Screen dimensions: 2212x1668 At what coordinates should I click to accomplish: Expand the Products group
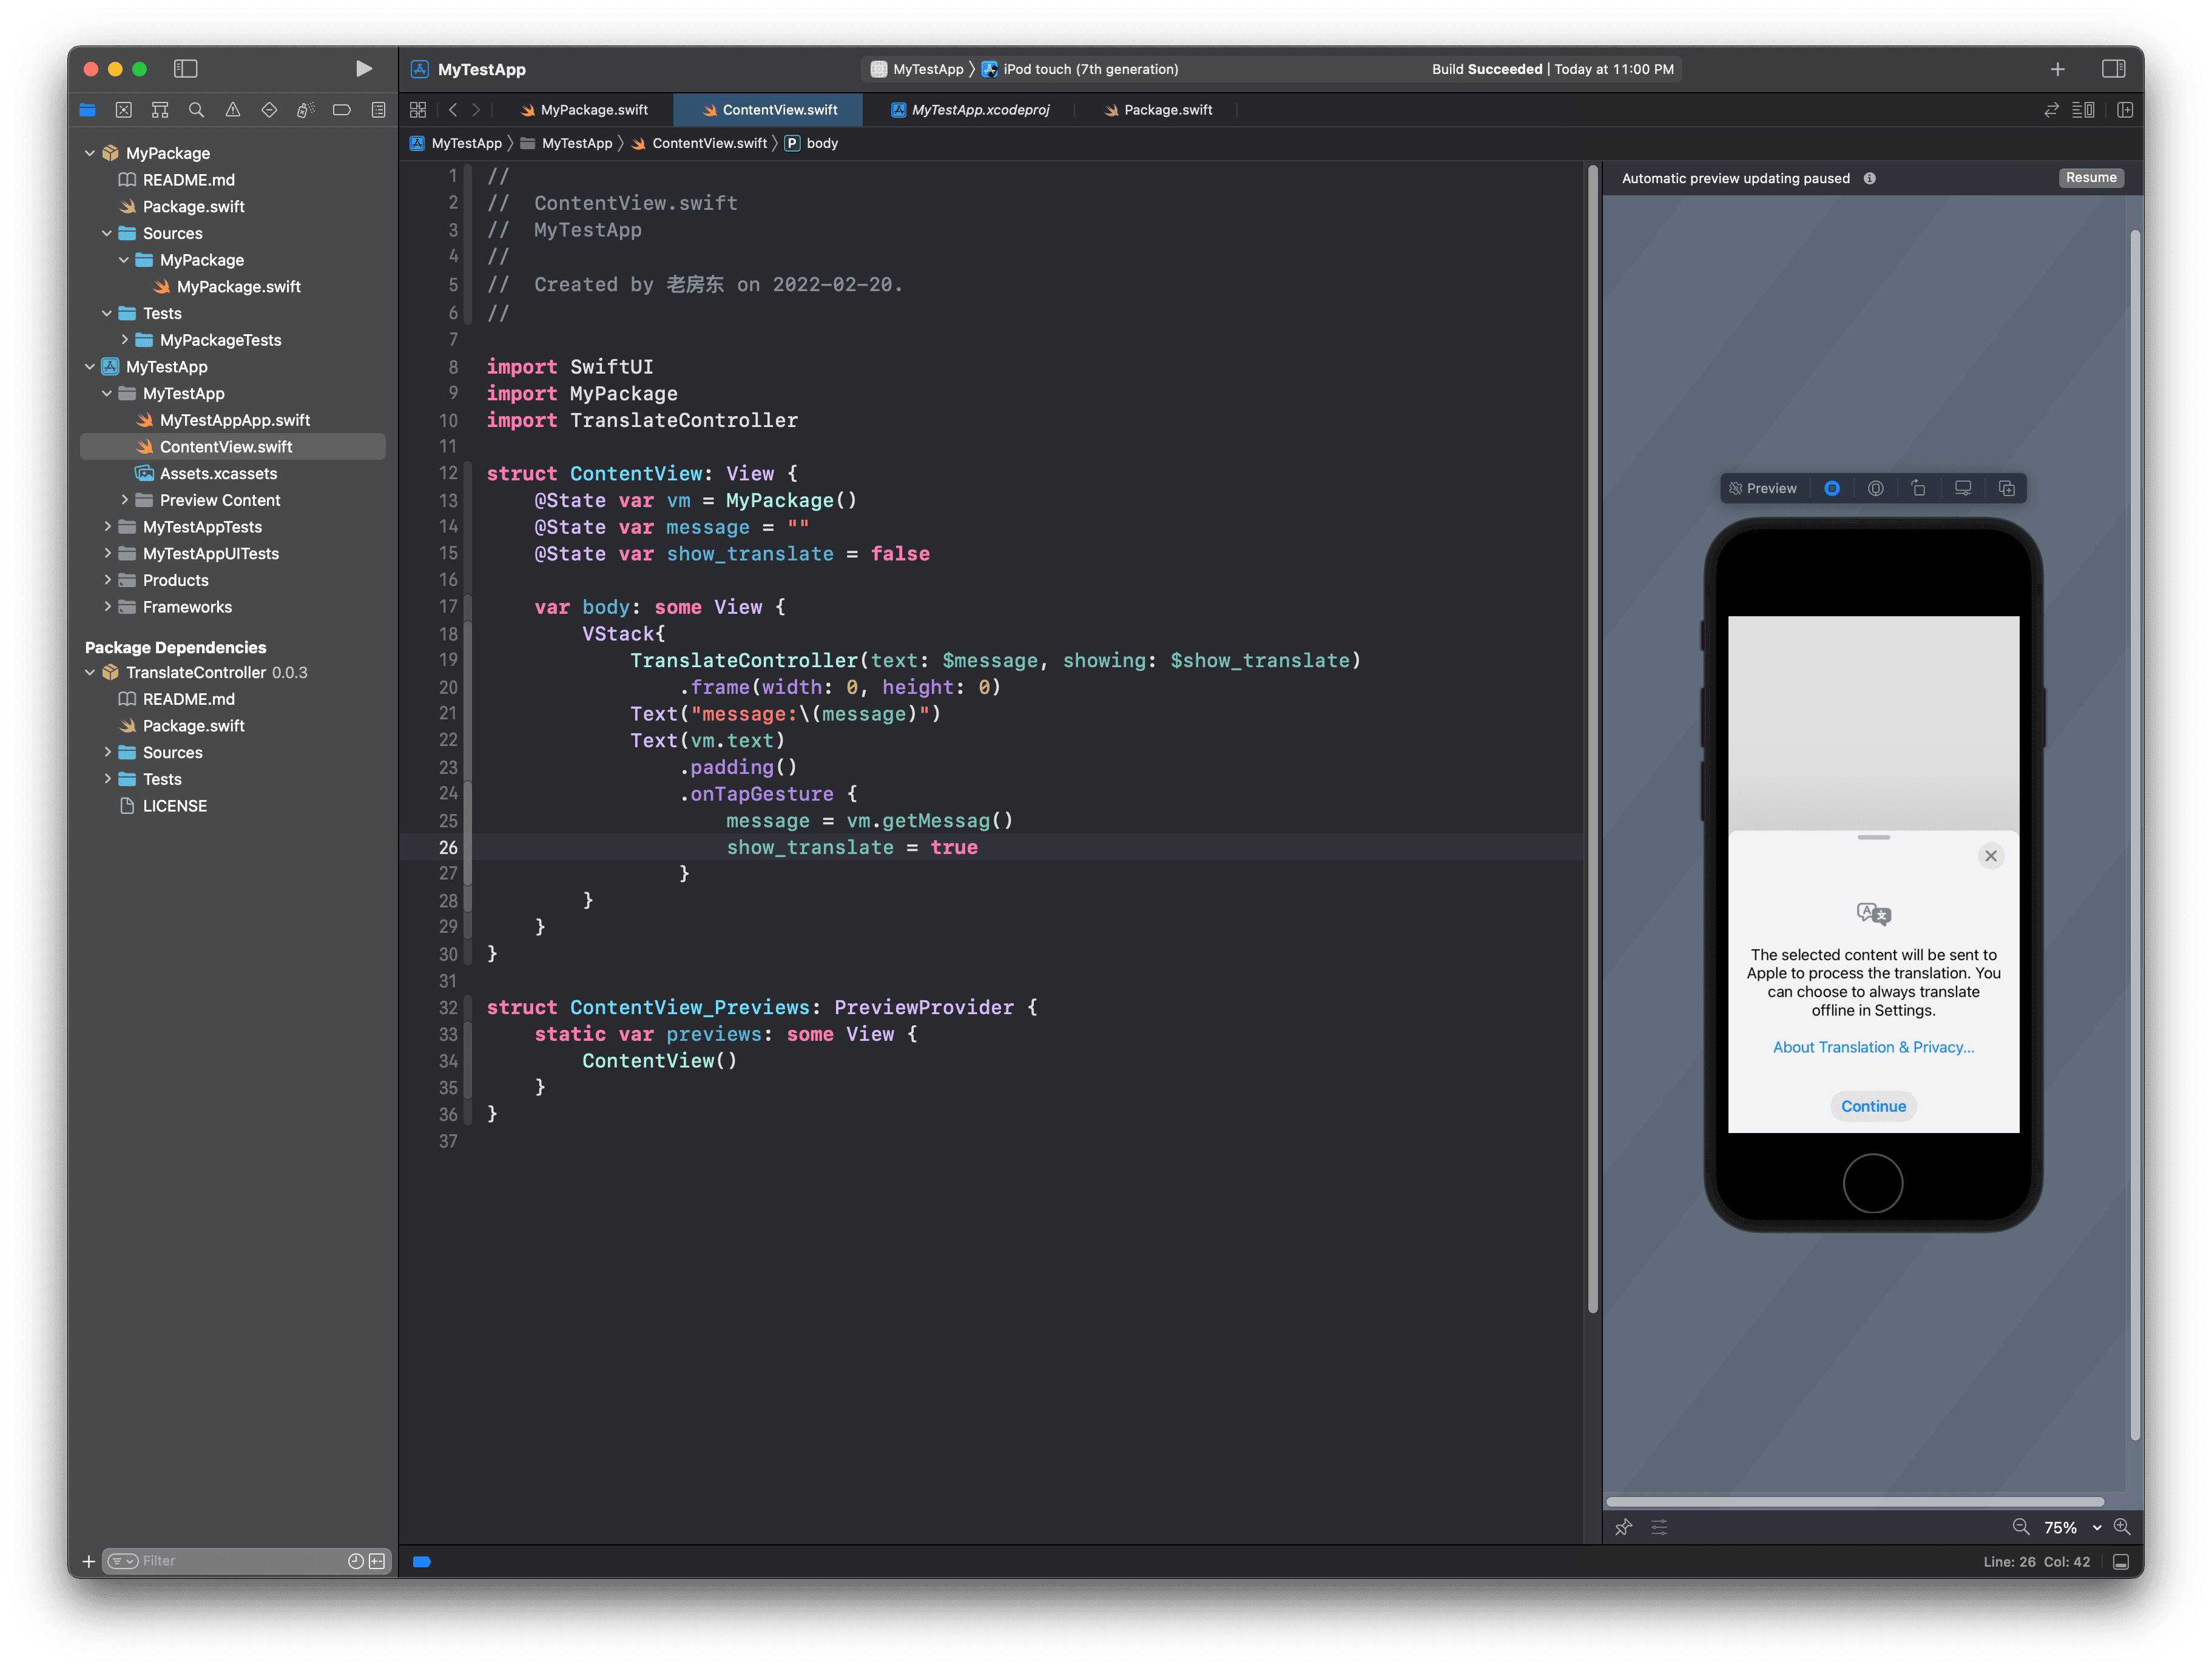pos(108,580)
